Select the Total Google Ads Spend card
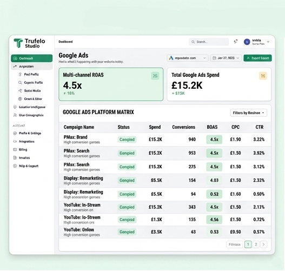The width and height of the screenshot is (285, 271). (219, 84)
